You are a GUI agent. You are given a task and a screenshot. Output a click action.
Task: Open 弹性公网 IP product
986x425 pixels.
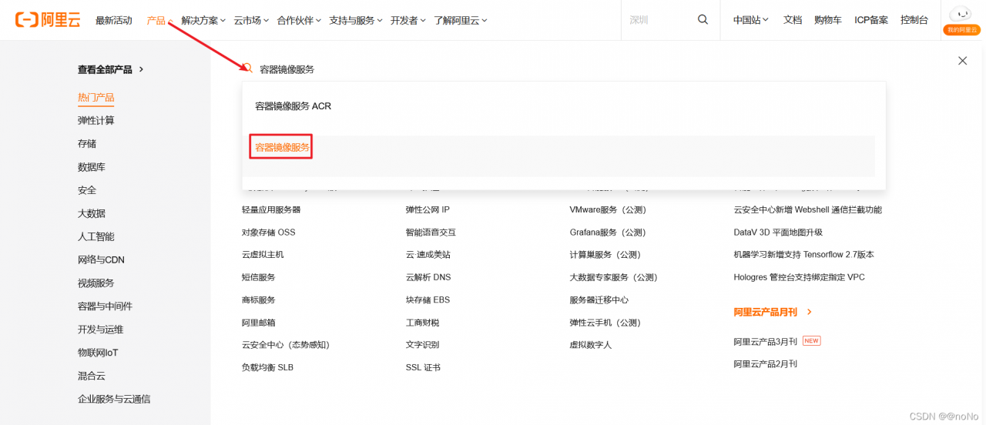pos(428,209)
